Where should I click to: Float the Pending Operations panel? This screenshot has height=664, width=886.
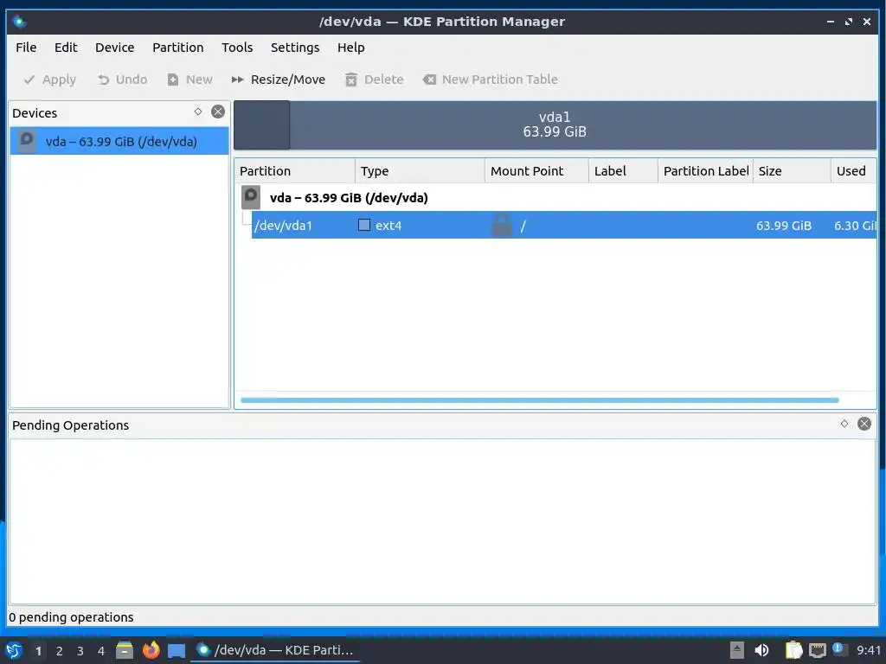844,424
